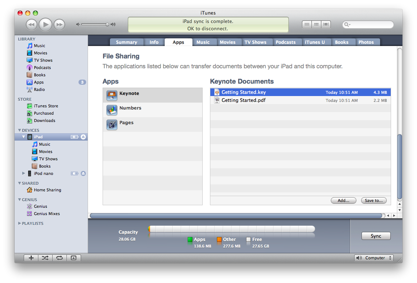Select Numbers in Apps list
The image size is (417, 283).
point(153,110)
